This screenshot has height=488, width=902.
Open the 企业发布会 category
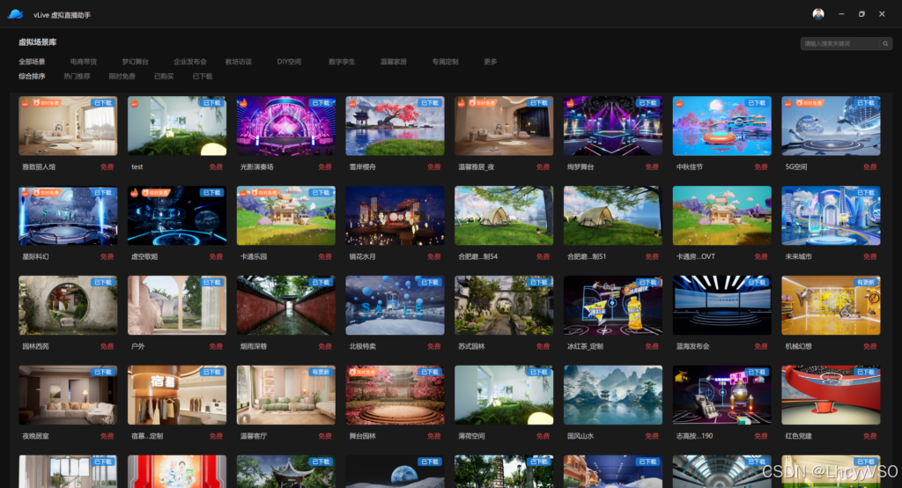pyautogui.click(x=190, y=62)
